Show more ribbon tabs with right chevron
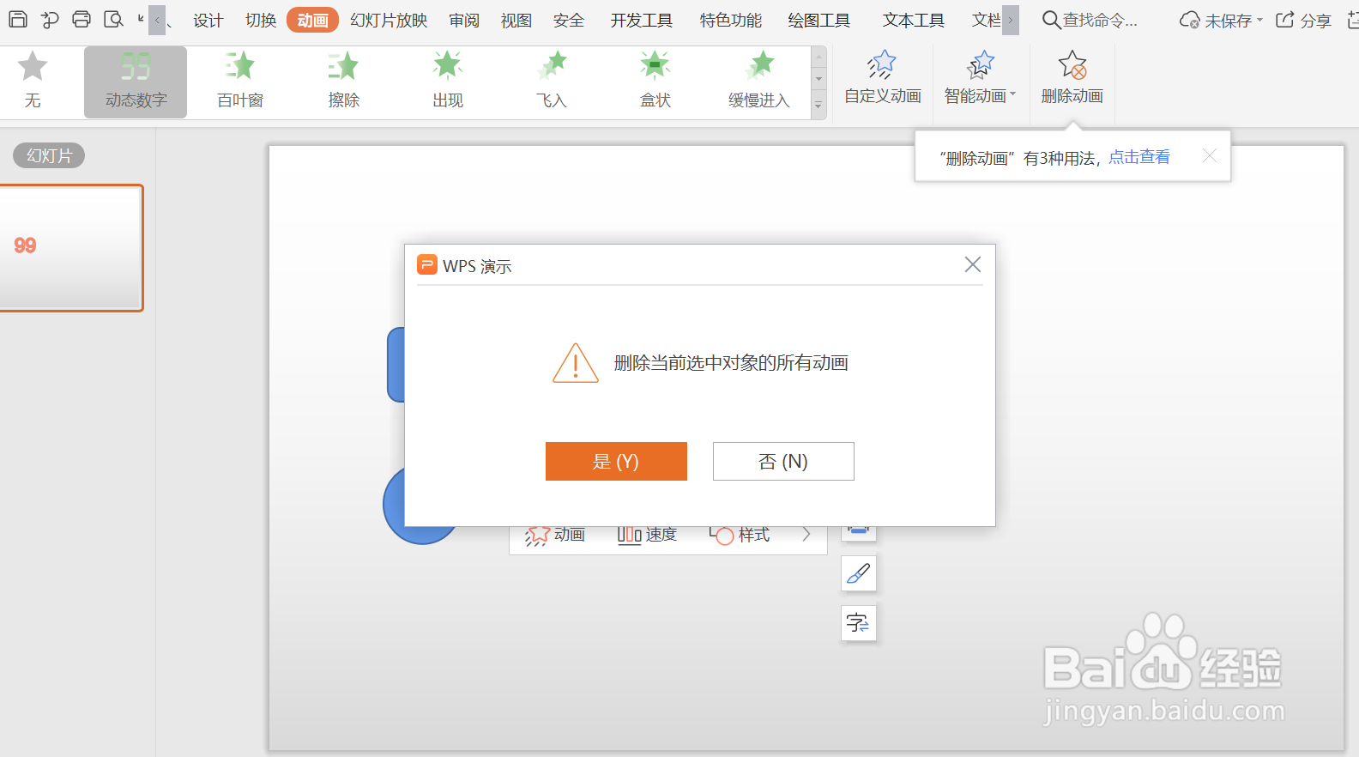Image resolution: width=1359 pixels, height=757 pixels. [x=1011, y=20]
